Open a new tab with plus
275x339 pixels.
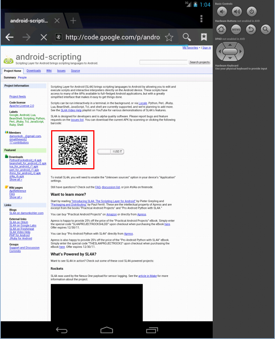click(x=73, y=20)
